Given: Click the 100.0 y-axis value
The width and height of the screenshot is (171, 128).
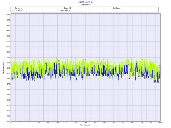Looking at the screenshot, I should (x=8, y=57).
